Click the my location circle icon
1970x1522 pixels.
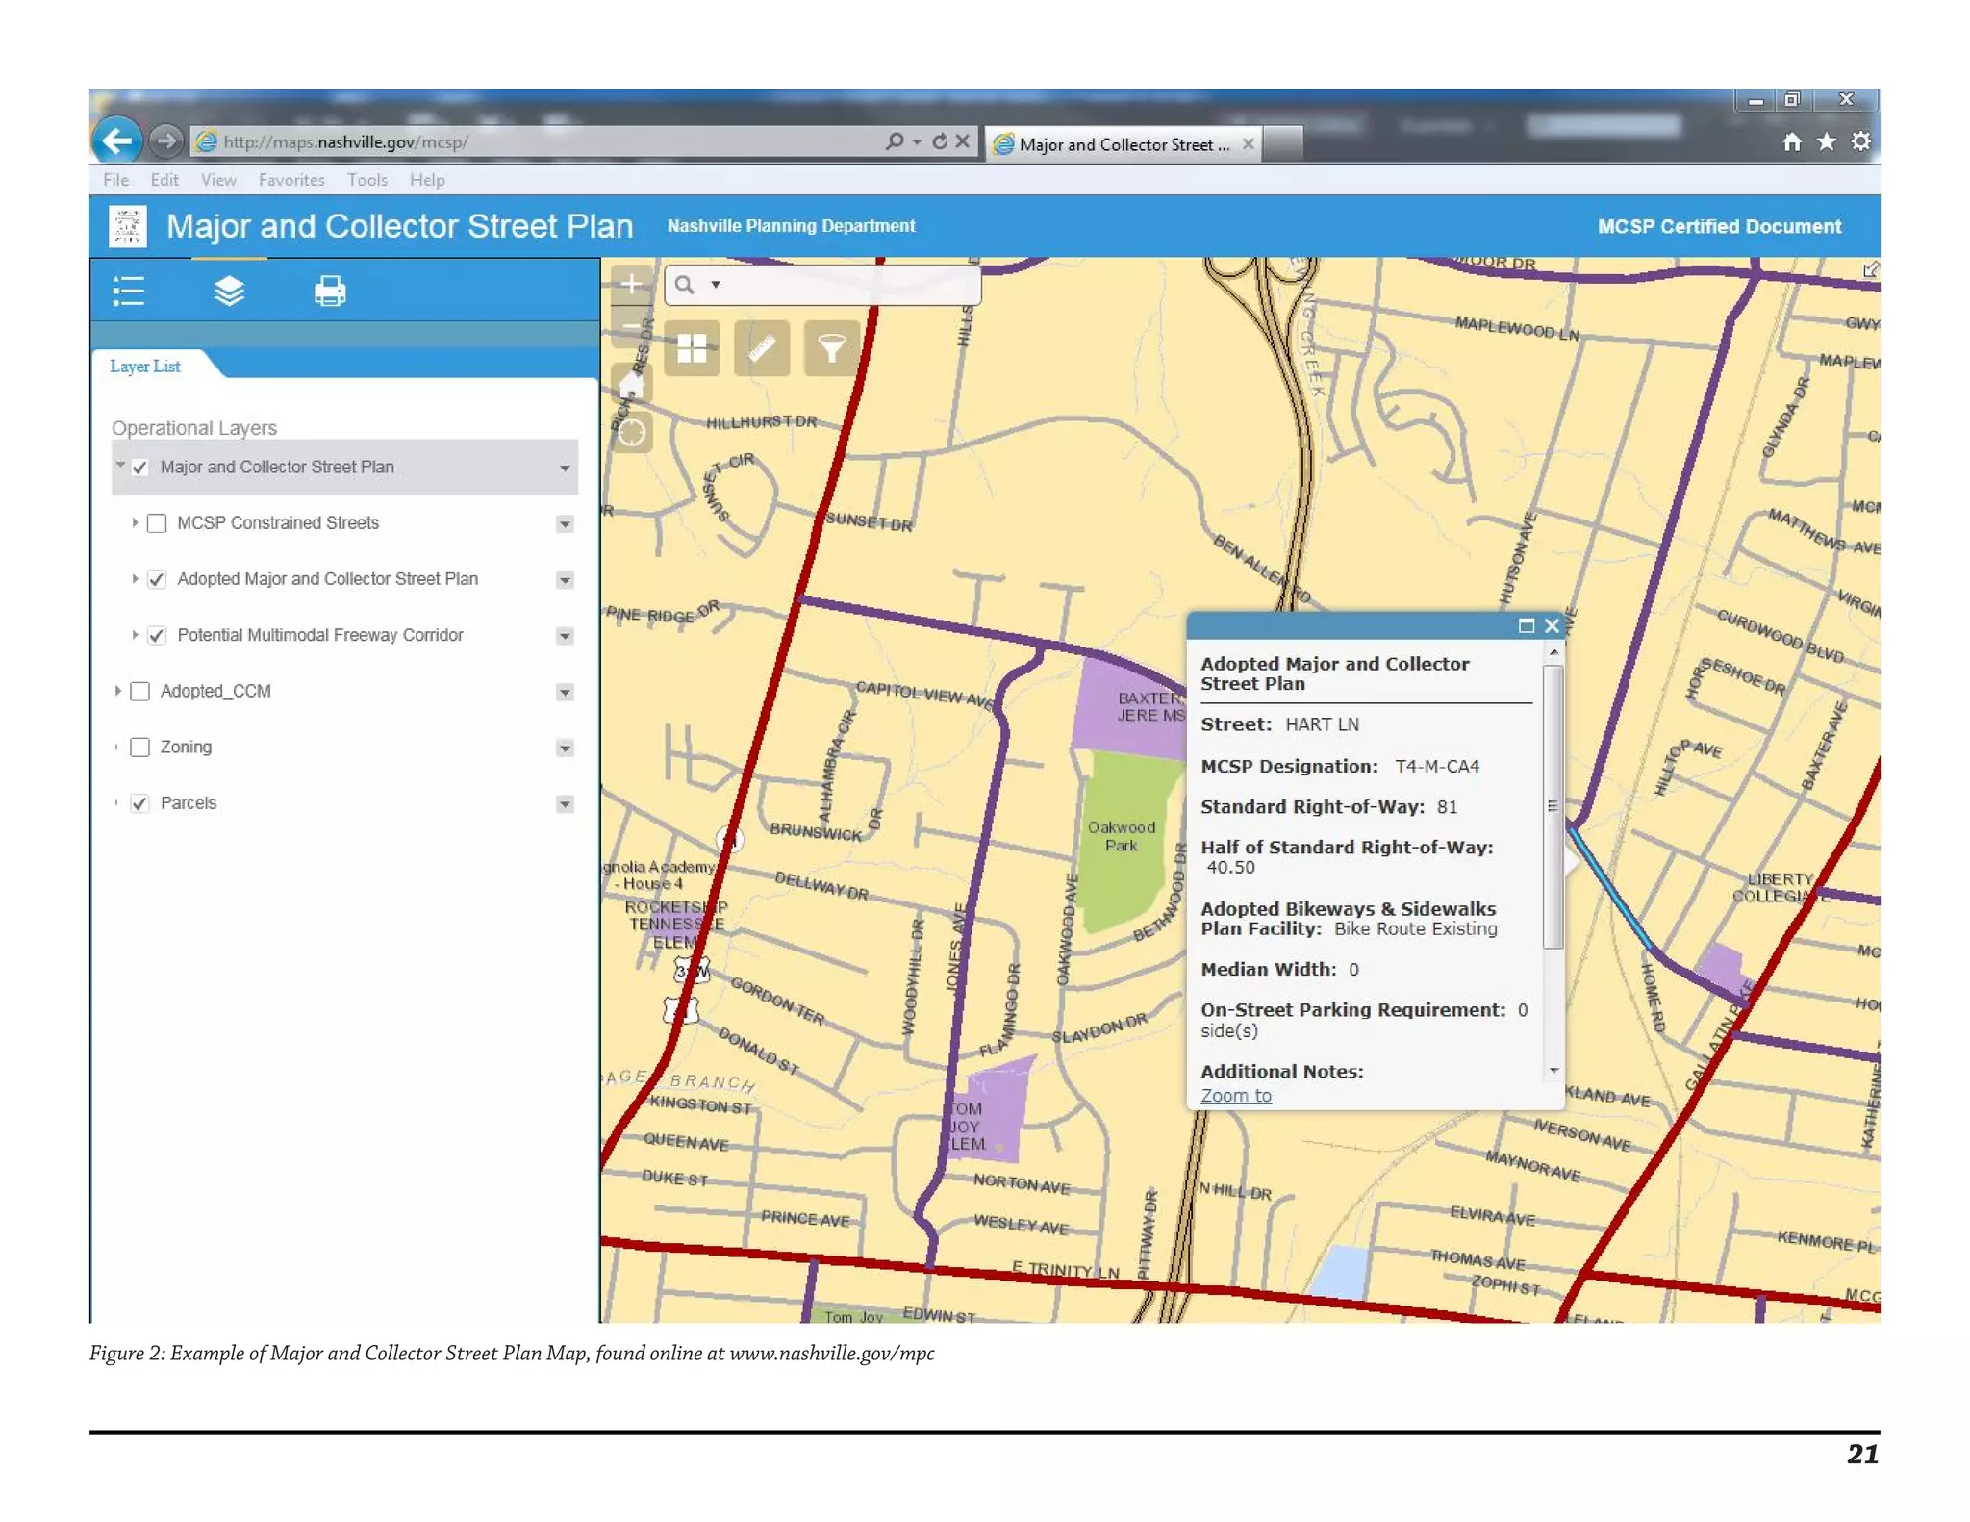pos(631,433)
